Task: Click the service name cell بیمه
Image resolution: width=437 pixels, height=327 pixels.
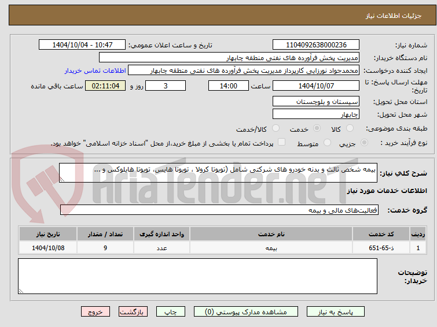Action: pos(271,248)
